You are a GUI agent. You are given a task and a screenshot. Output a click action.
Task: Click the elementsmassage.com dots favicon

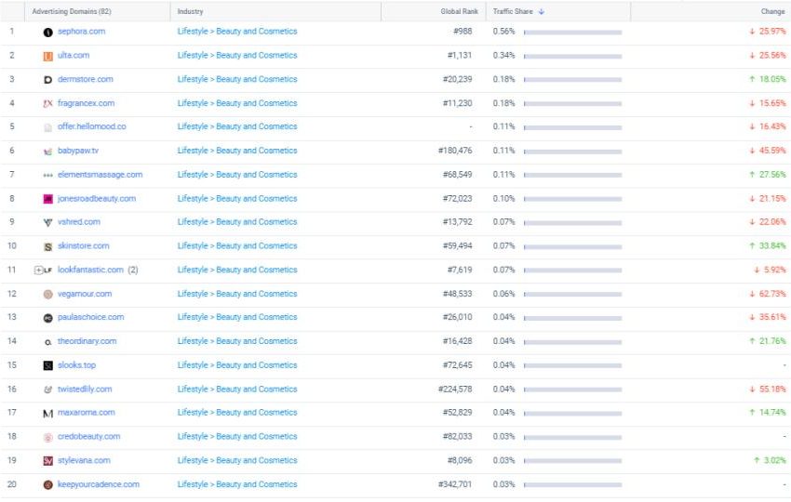click(x=47, y=175)
